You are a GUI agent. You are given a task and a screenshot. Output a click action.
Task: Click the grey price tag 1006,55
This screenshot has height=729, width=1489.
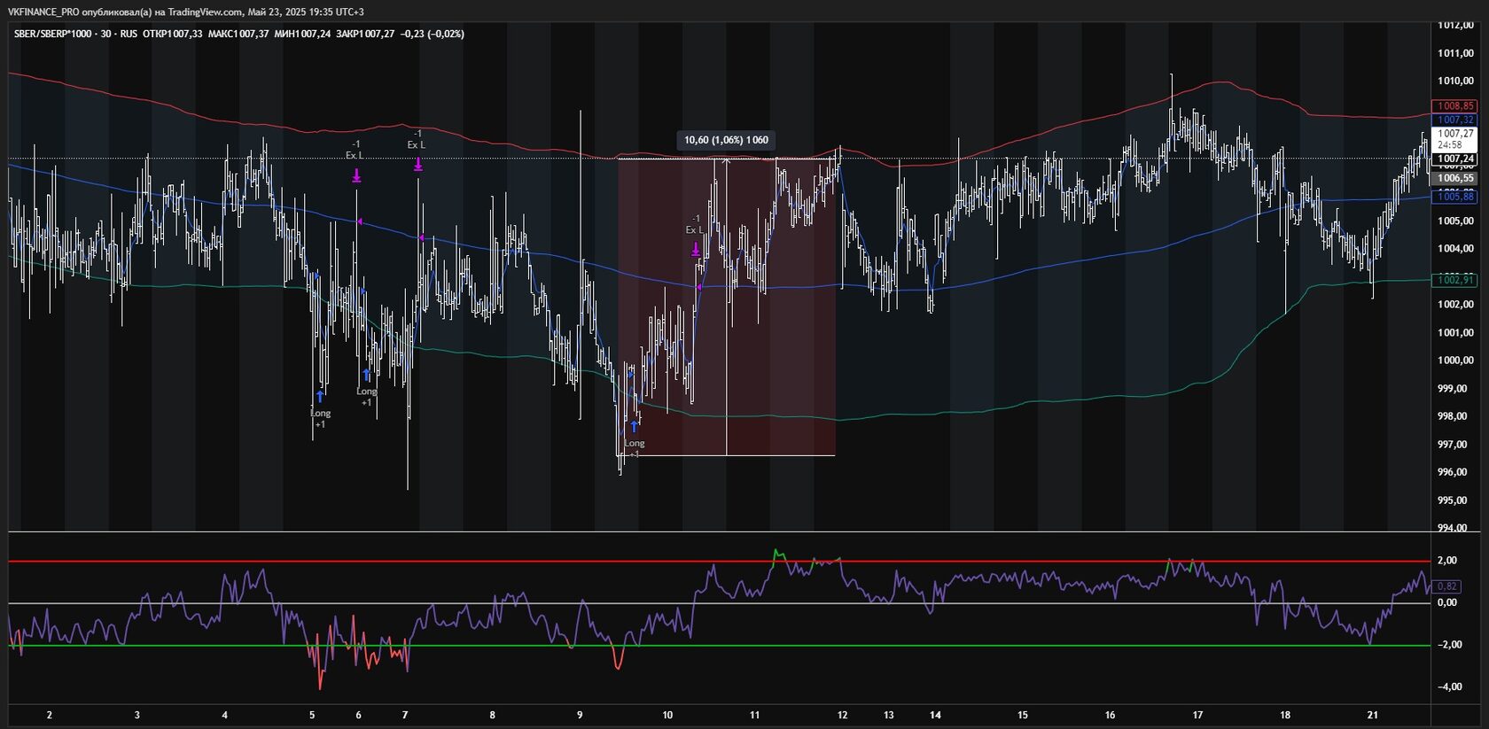tap(1455, 178)
